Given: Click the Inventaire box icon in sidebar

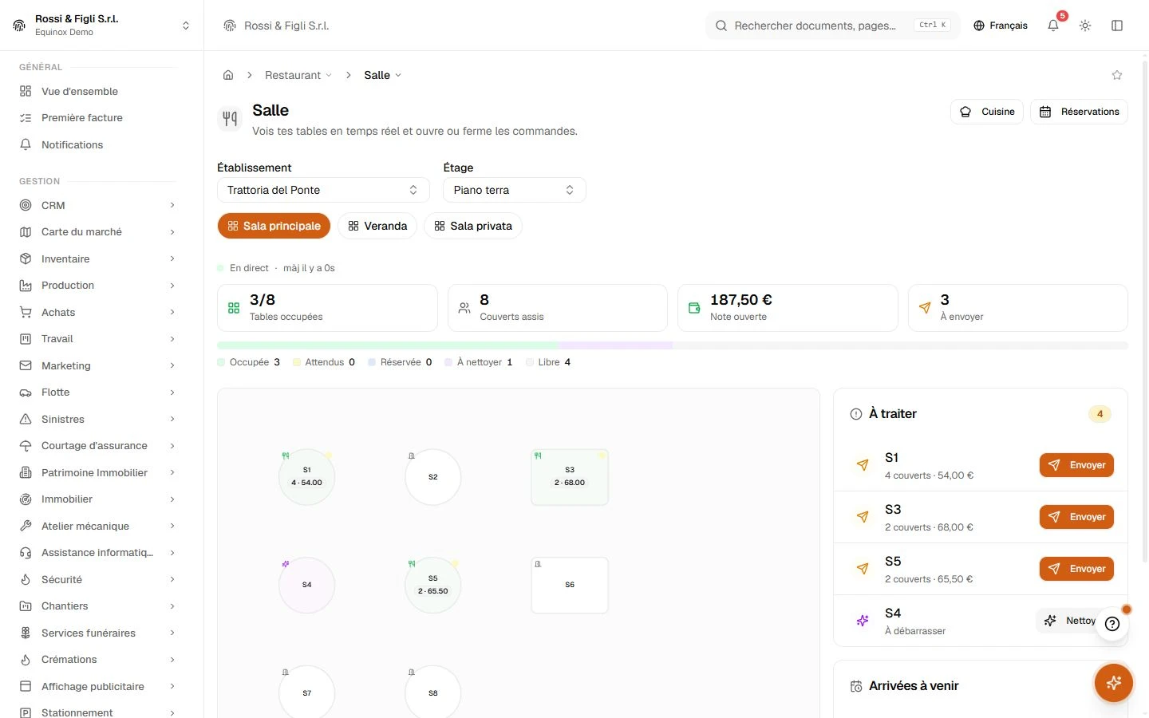Looking at the screenshot, I should tap(26, 258).
